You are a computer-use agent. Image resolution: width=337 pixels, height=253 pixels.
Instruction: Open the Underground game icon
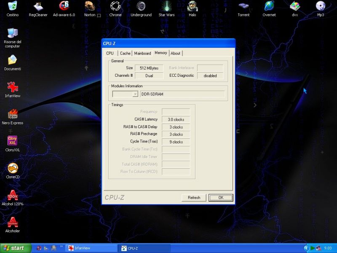[141, 8]
